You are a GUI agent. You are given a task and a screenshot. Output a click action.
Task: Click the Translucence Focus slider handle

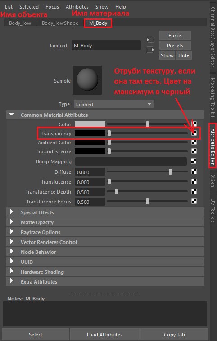147,201
